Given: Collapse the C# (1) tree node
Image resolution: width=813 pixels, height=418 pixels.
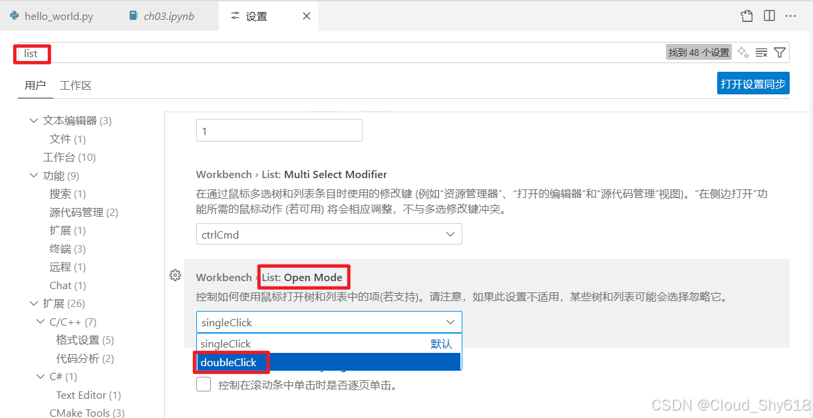Looking at the screenshot, I should point(41,377).
